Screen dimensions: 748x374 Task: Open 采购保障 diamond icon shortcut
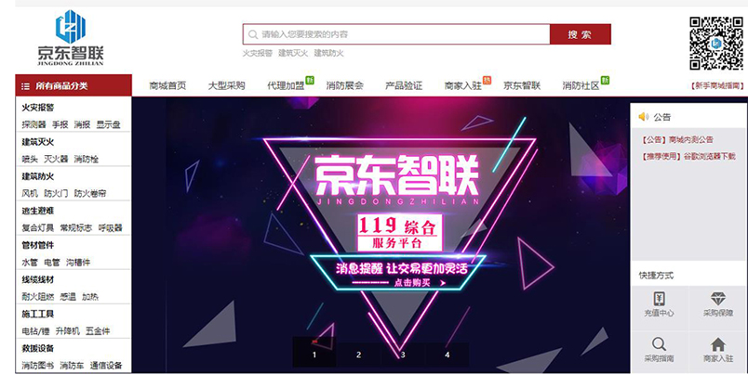click(x=717, y=299)
